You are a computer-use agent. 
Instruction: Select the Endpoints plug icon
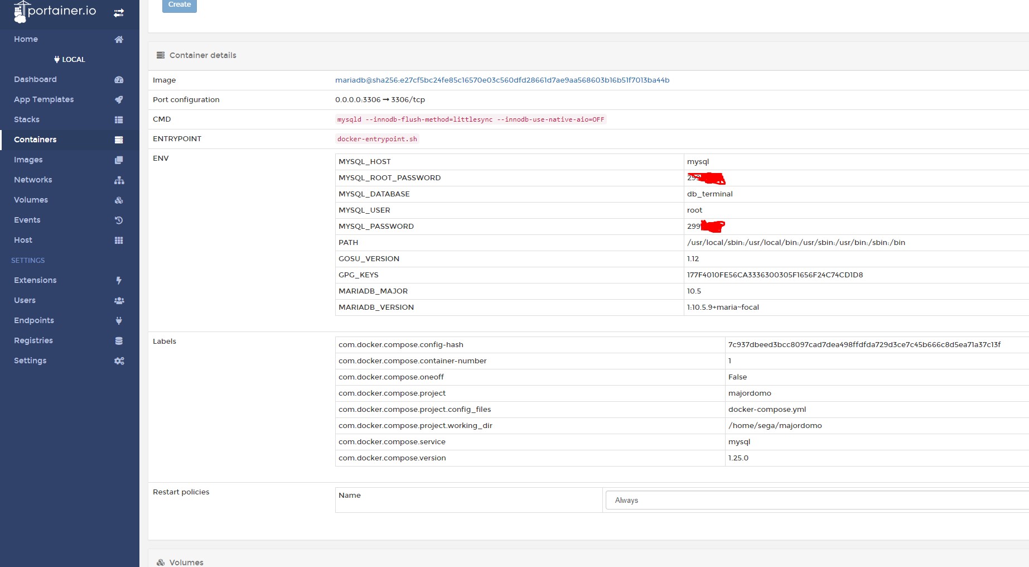pos(118,320)
